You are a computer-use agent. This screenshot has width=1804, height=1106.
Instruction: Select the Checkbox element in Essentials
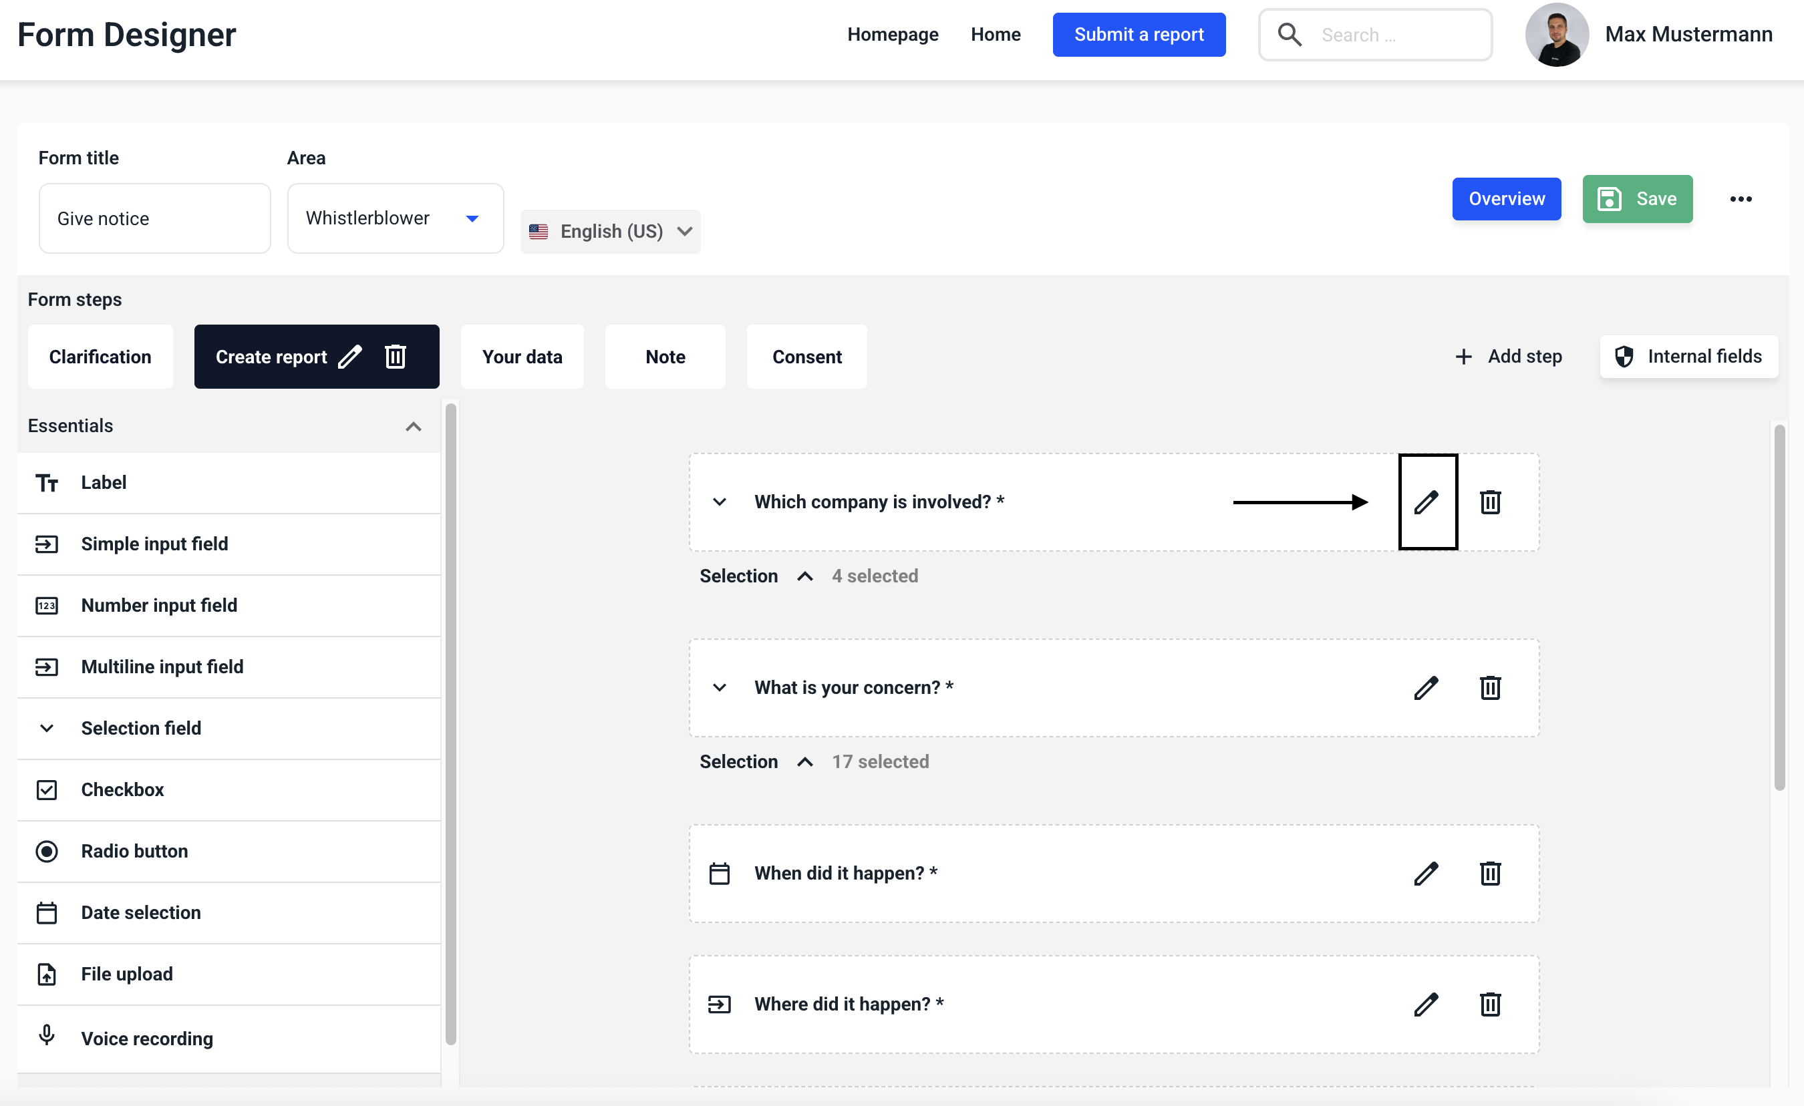point(122,790)
